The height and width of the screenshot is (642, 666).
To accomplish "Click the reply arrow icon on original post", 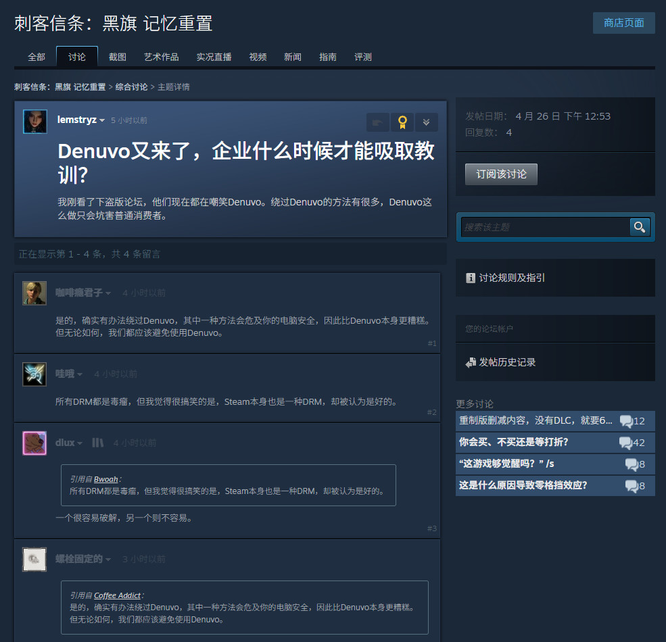I will click(x=378, y=122).
